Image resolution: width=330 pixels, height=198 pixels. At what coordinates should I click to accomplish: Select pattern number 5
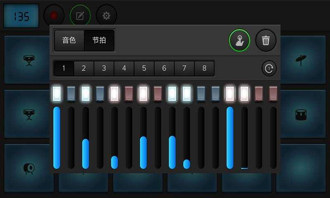pyautogui.click(x=144, y=68)
